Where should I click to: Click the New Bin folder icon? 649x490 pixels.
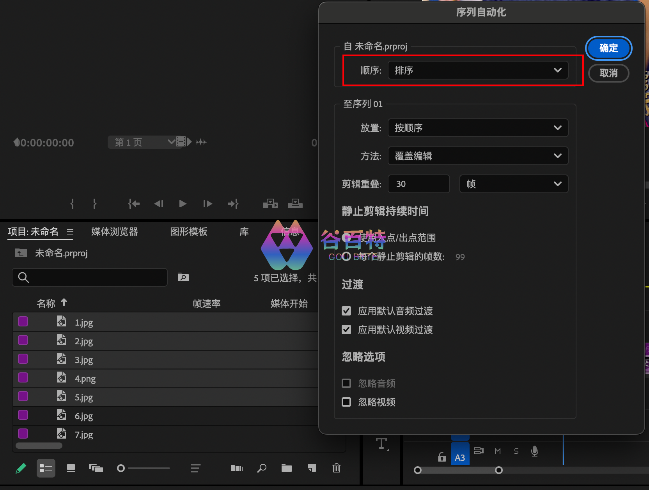click(x=287, y=468)
